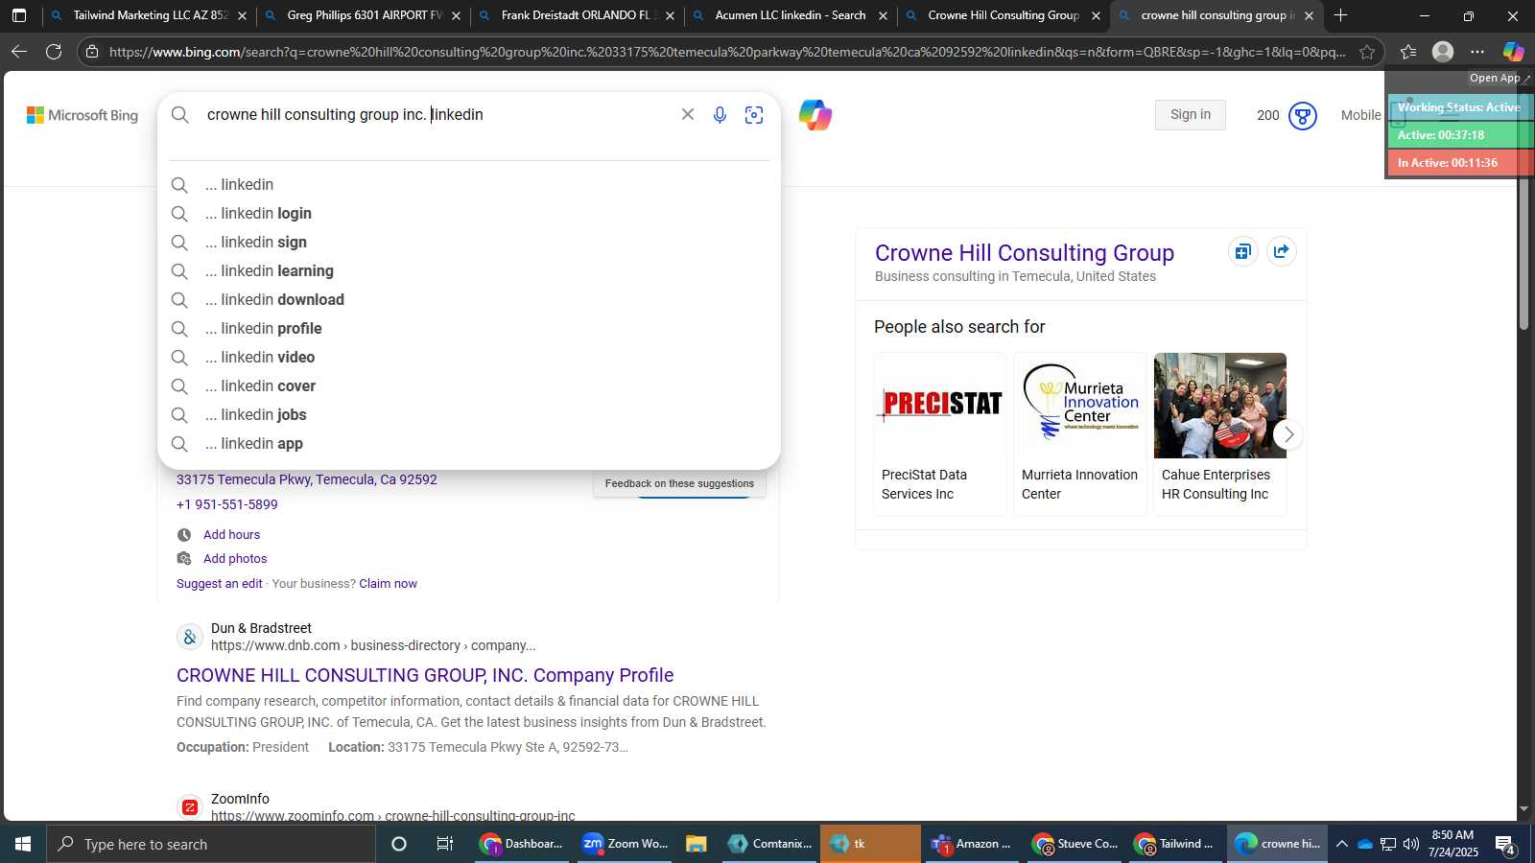Screen dimensions: 1535x863
Task: Open Tailwind Chrome window on taskbar
Action: (1175, 844)
